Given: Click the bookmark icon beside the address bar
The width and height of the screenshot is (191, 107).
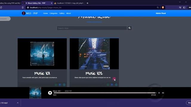Looking at the screenshot, I should tap(23, 7).
